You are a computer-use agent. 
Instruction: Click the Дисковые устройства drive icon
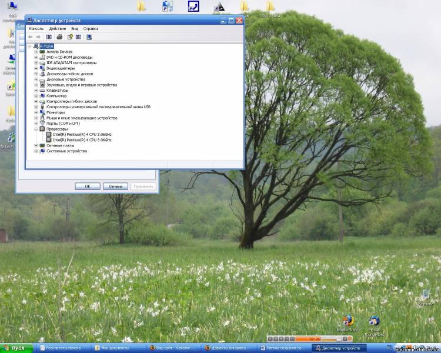tap(42, 80)
